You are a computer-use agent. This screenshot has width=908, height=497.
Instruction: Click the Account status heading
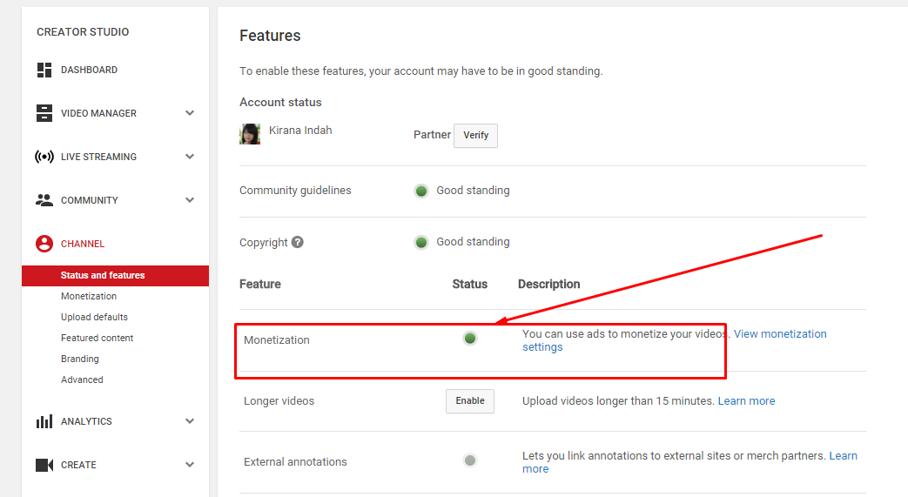(280, 103)
